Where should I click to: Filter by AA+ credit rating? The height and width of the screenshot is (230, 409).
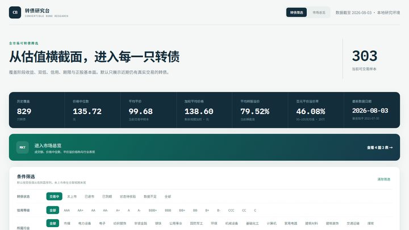pos(80,210)
